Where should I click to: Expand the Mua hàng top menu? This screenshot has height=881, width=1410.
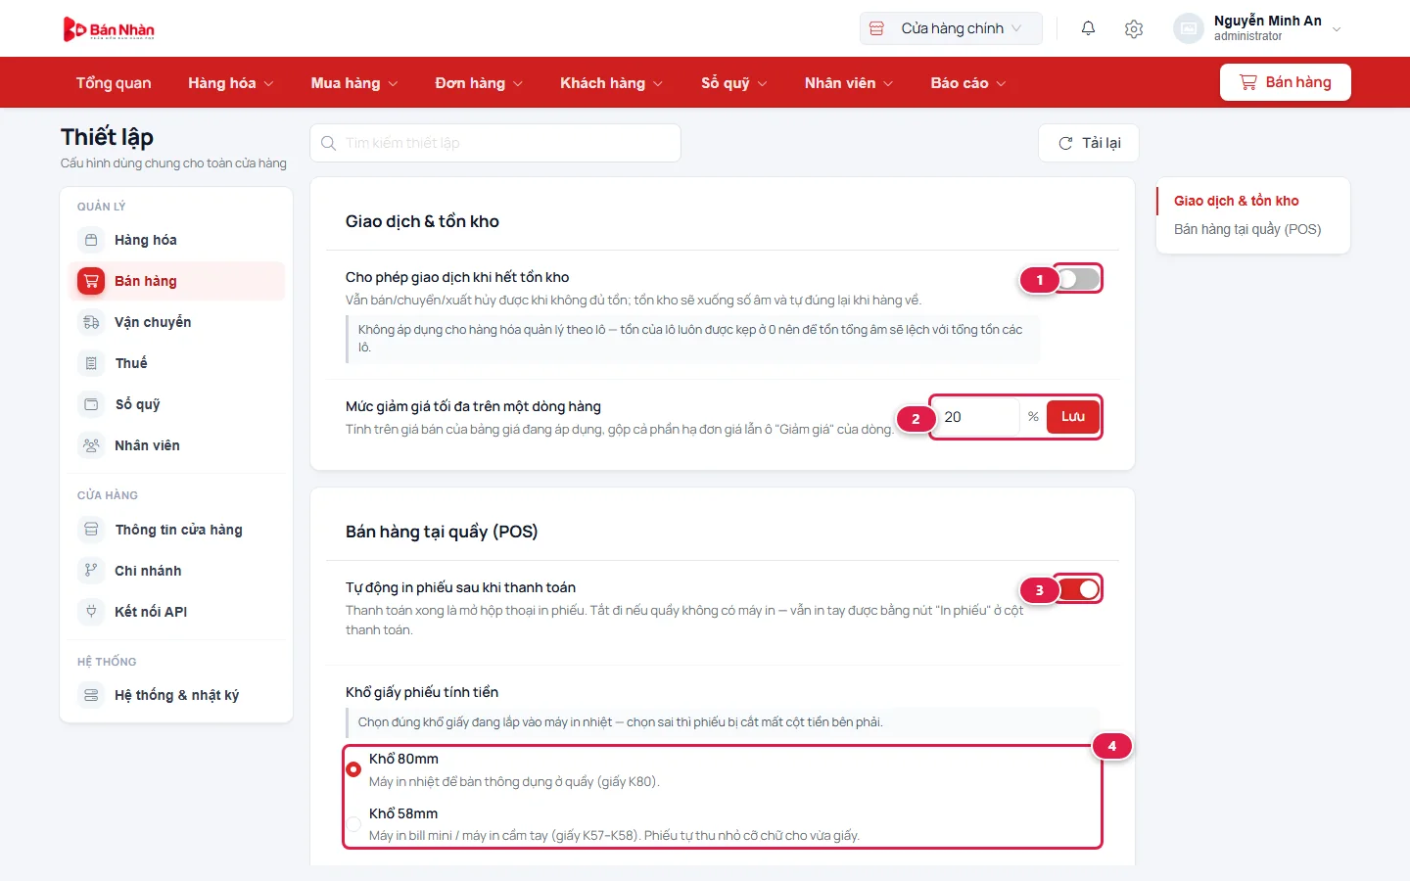[354, 83]
